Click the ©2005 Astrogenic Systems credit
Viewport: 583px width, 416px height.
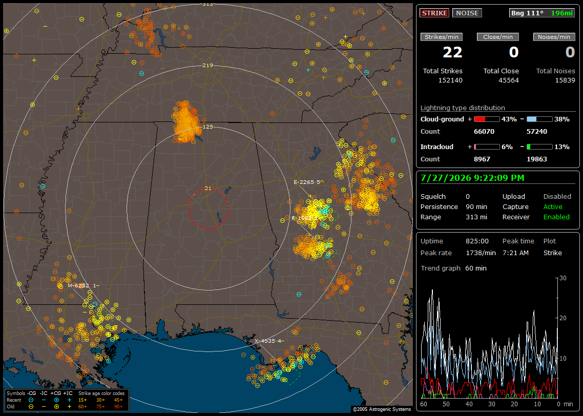(x=382, y=409)
